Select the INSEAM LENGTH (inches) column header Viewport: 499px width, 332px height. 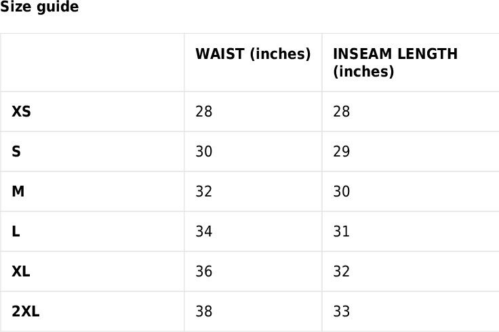click(x=395, y=62)
